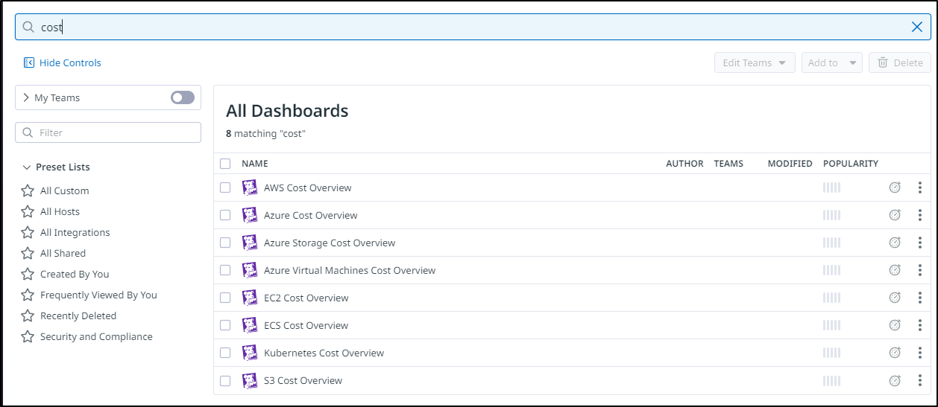The image size is (938, 407).
Task: Click Hide Controls link
Action: pos(63,63)
